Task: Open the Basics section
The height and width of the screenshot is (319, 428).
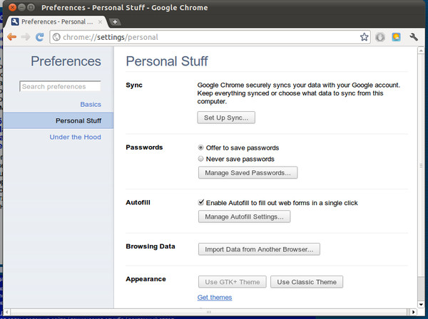Action: pyautogui.click(x=91, y=105)
